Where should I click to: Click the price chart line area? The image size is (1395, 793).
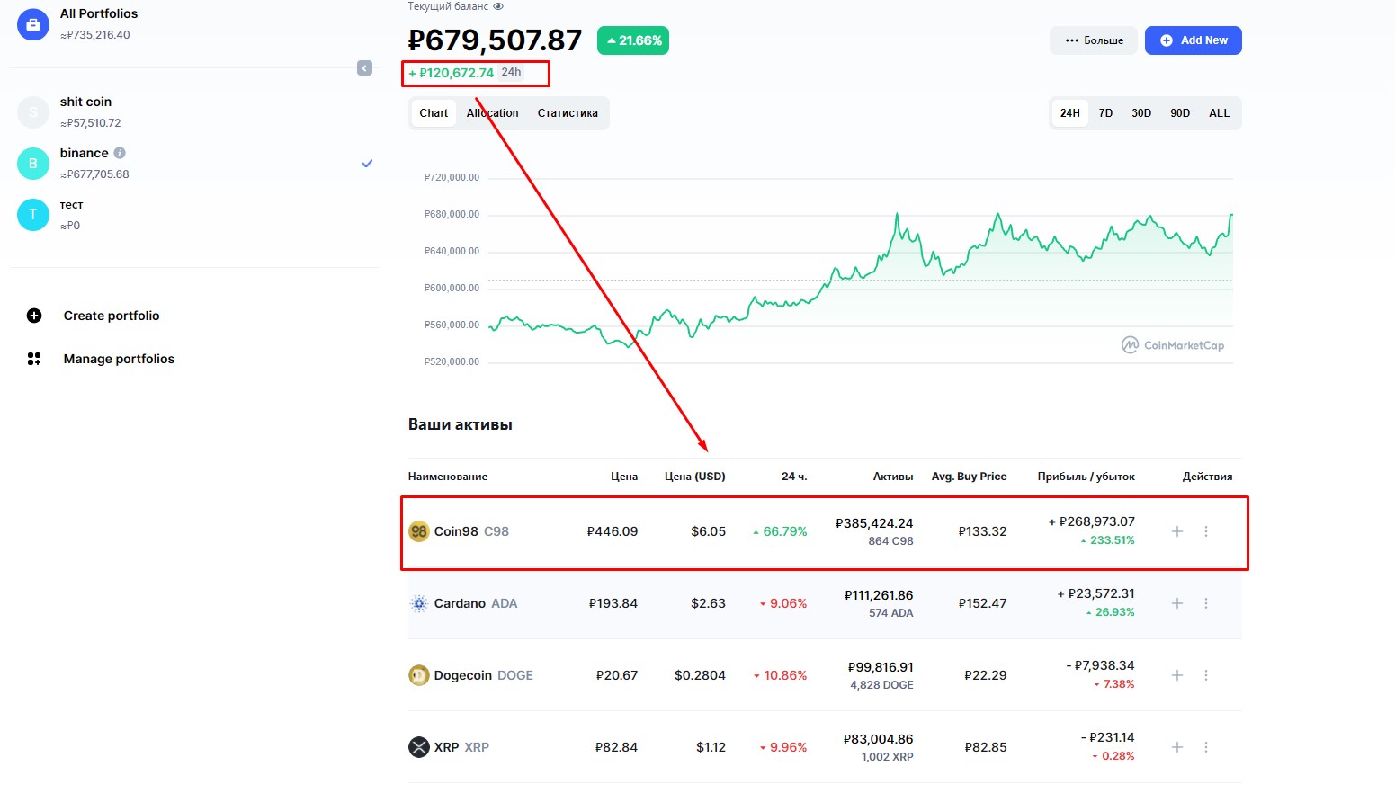(861, 279)
